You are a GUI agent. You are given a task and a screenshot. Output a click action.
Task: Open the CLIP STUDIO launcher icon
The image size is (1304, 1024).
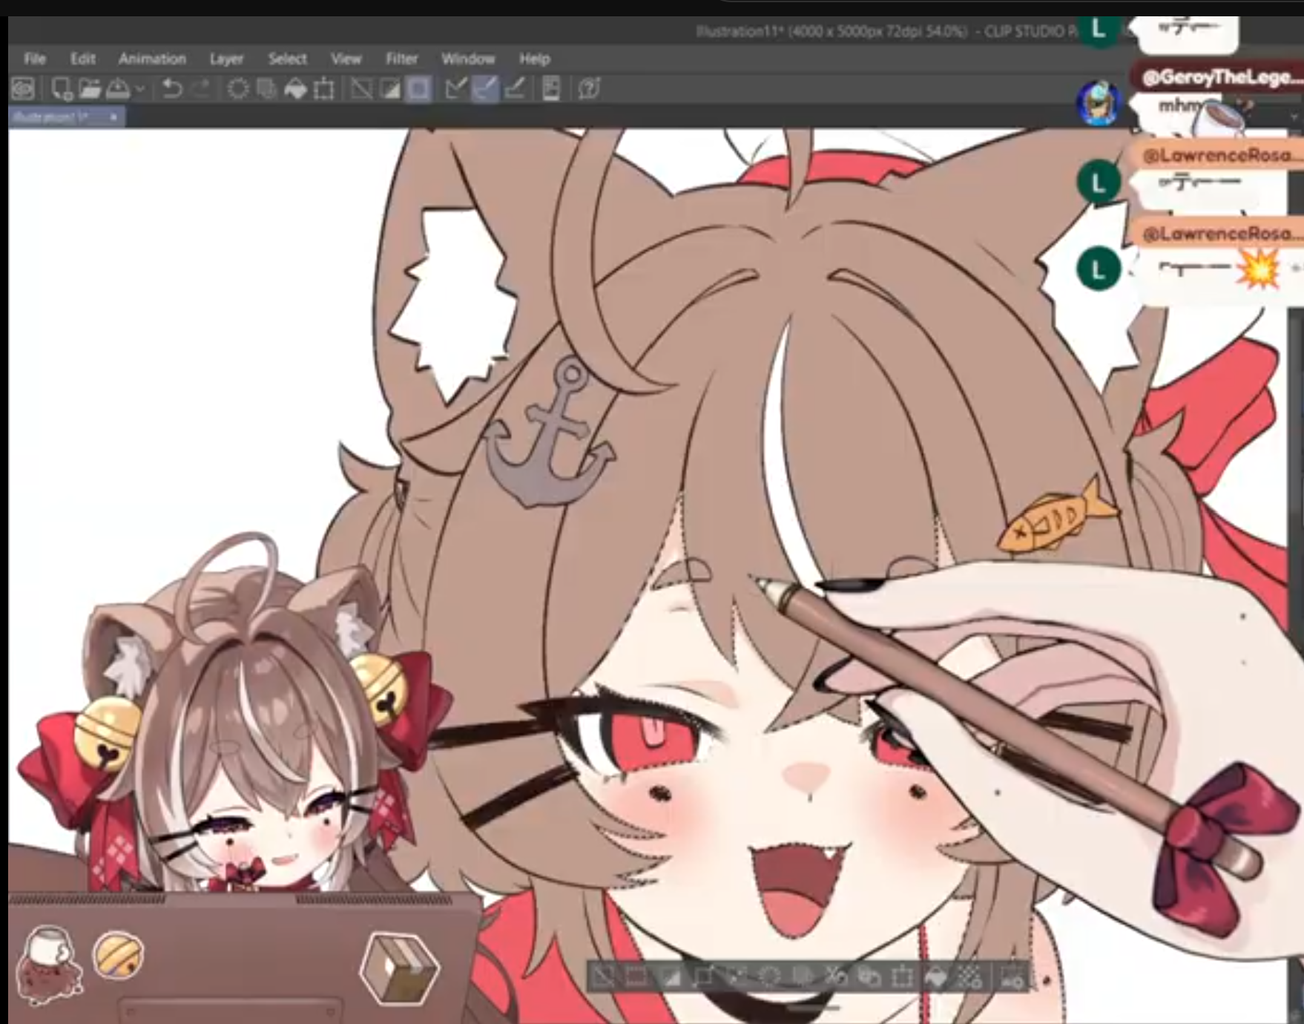pyautogui.click(x=23, y=90)
